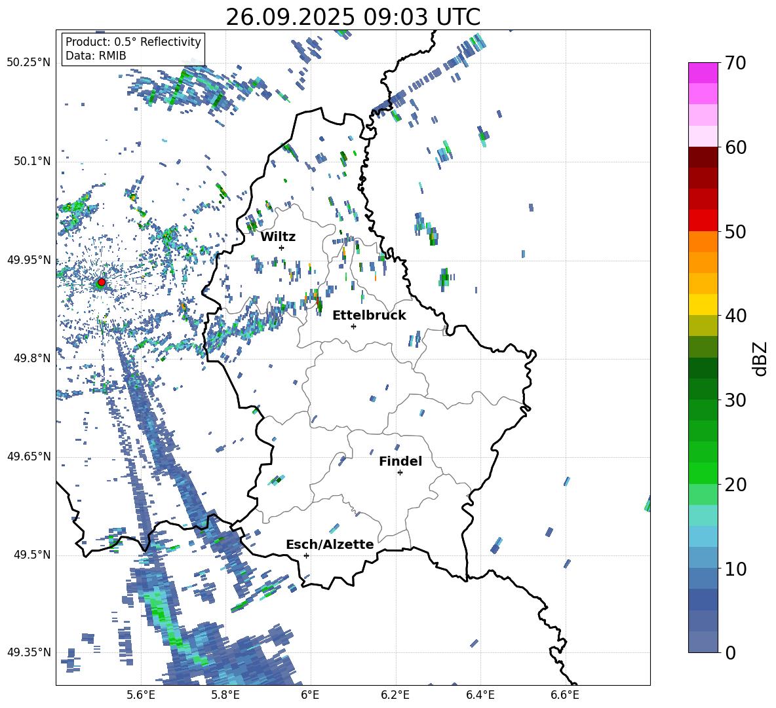This screenshot has height=708, width=776.
Task: Click the colorbar tick label 10
Action: pos(735,568)
